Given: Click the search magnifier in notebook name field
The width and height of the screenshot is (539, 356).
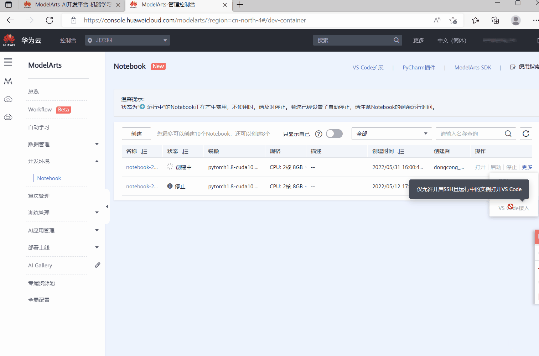Looking at the screenshot, I should point(508,133).
